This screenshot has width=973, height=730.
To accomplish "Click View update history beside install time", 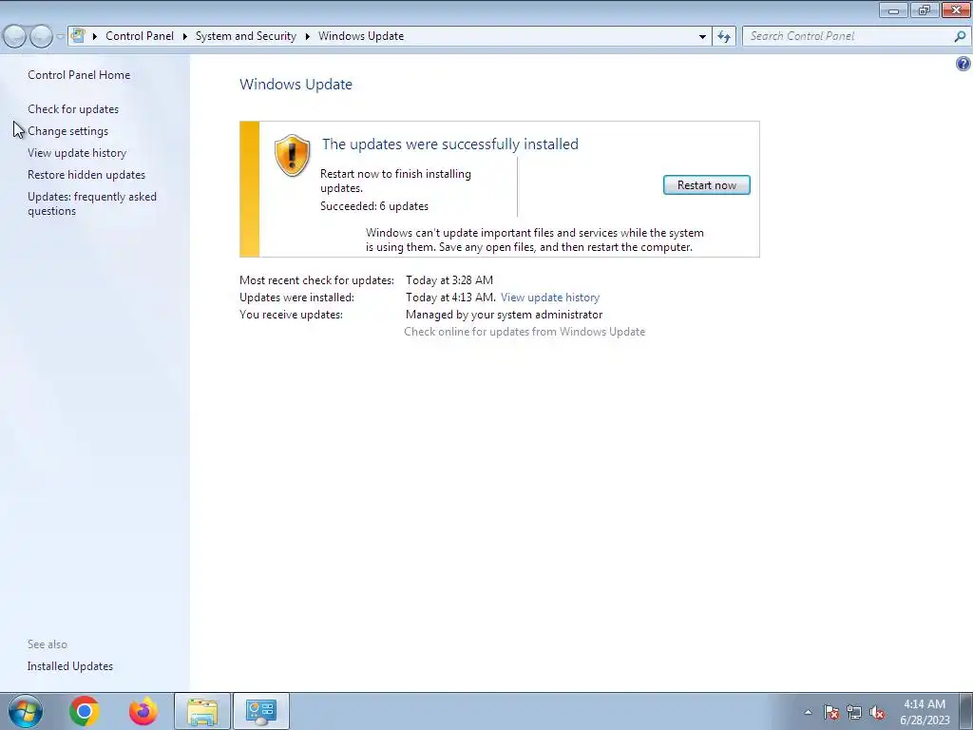I will click(550, 298).
